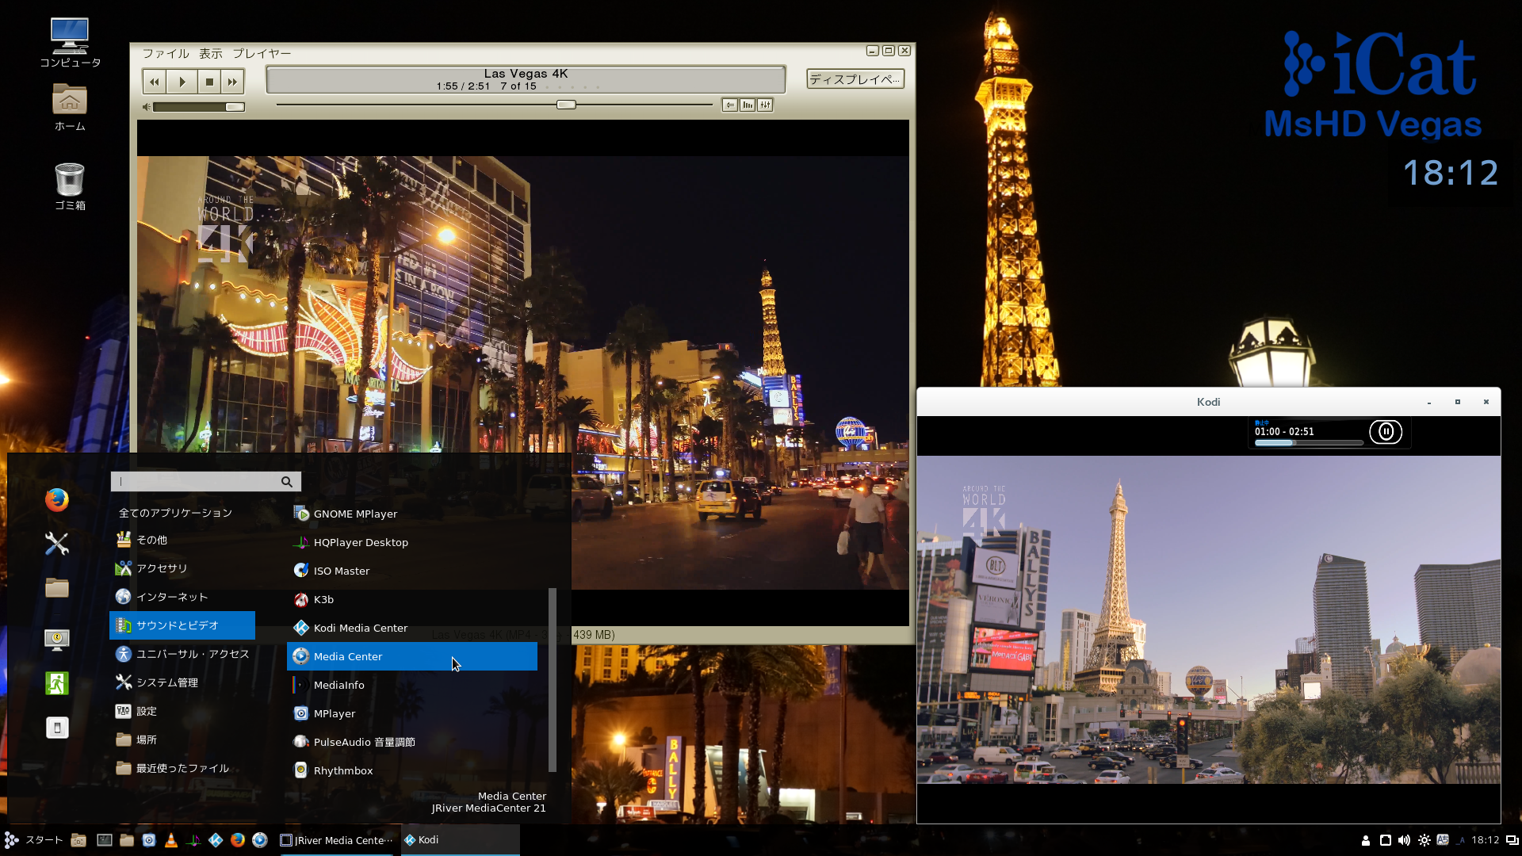Launch K3b from the menu

(412, 599)
